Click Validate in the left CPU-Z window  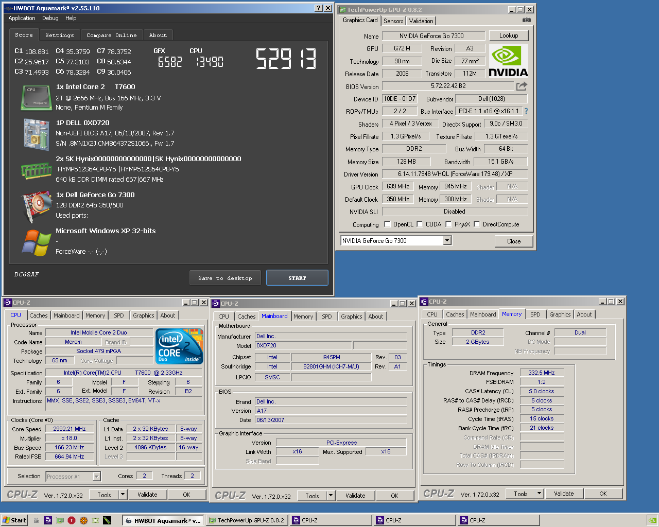[x=147, y=495]
